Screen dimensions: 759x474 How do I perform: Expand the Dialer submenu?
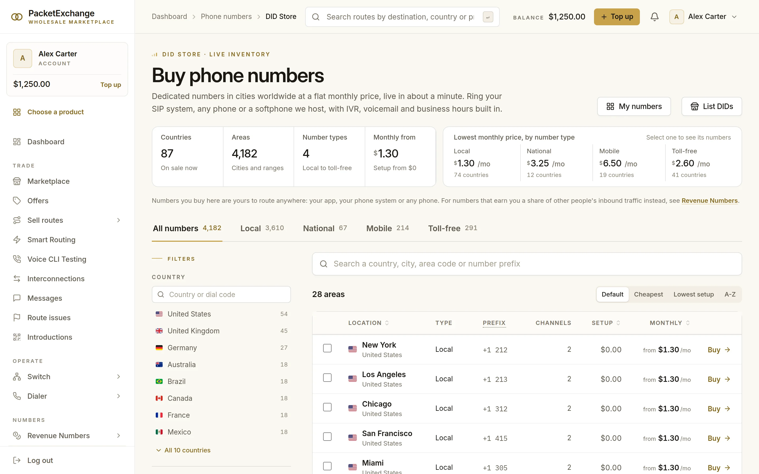pos(119,396)
